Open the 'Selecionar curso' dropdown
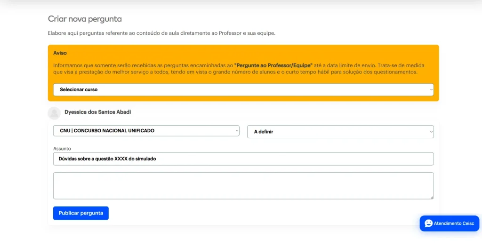 pyautogui.click(x=243, y=90)
